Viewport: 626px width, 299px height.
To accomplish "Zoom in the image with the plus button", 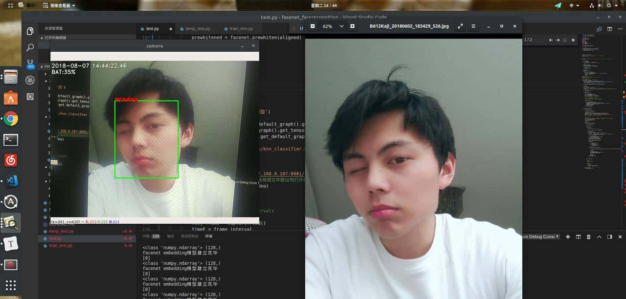I will tap(352, 26).
